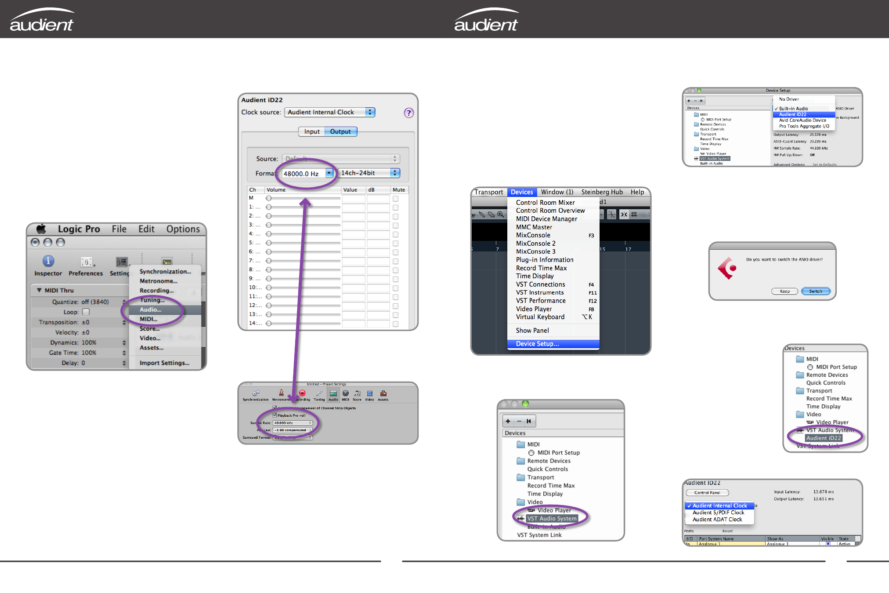Toggle Mute checkbox for channel 8
The image size is (889, 593).
tap(396, 270)
